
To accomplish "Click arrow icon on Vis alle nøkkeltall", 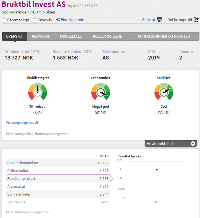I will coord(193,143).
